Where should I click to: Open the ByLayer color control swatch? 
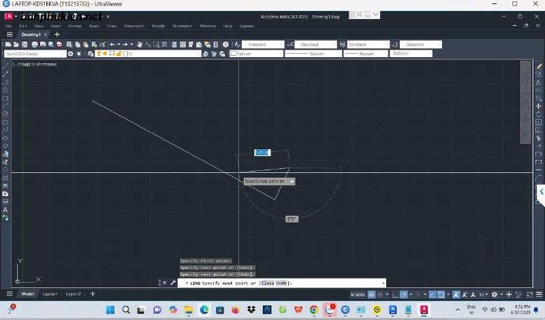pos(255,54)
